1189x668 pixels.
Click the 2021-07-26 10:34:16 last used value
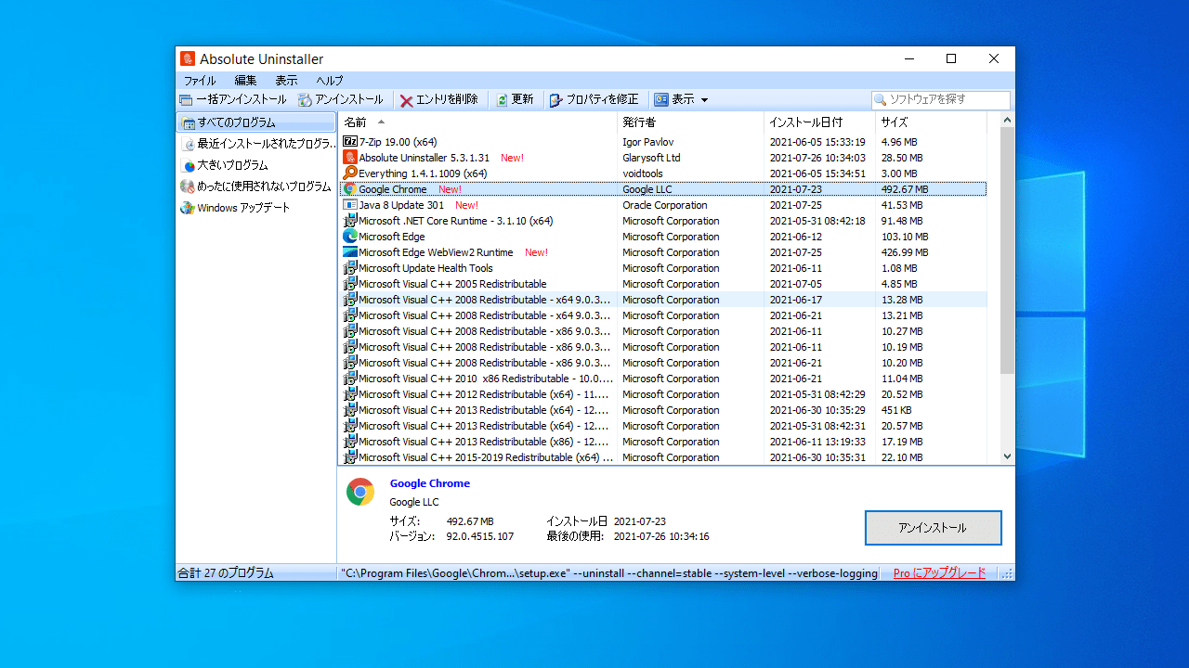click(x=661, y=536)
